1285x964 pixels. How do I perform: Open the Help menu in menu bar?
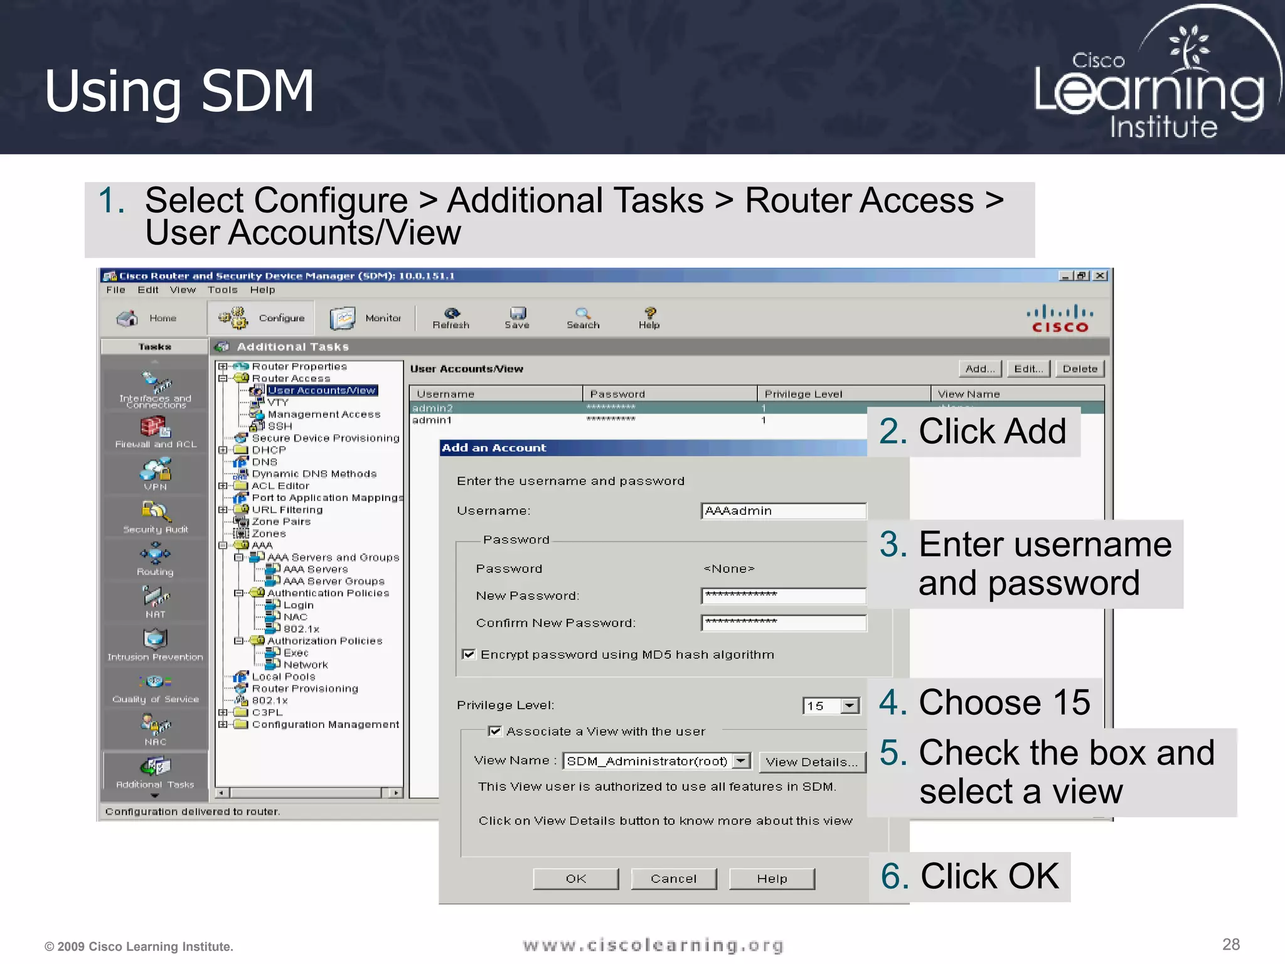[262, 290]
